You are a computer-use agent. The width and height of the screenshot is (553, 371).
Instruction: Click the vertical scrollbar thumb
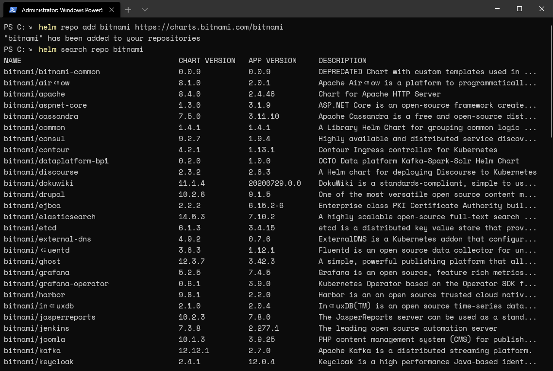point(551,81)
